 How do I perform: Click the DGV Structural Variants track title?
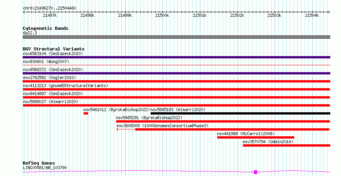pos(54,49)
